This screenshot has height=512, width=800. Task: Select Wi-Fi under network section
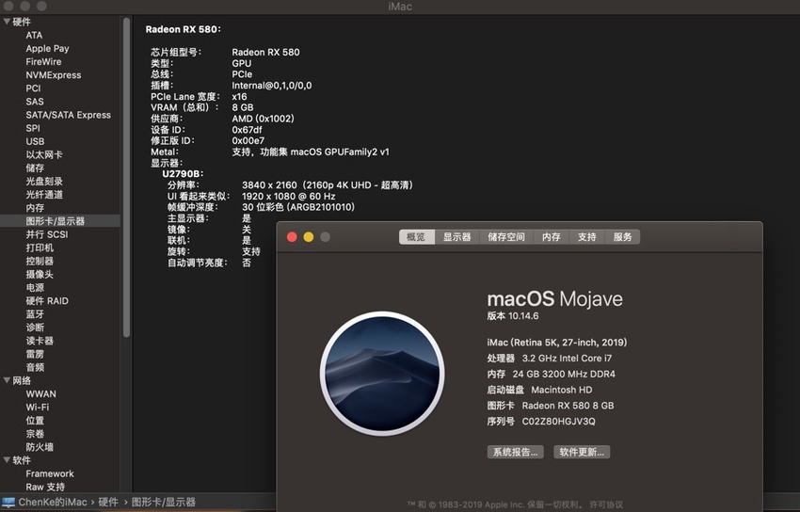pos(38,407)
